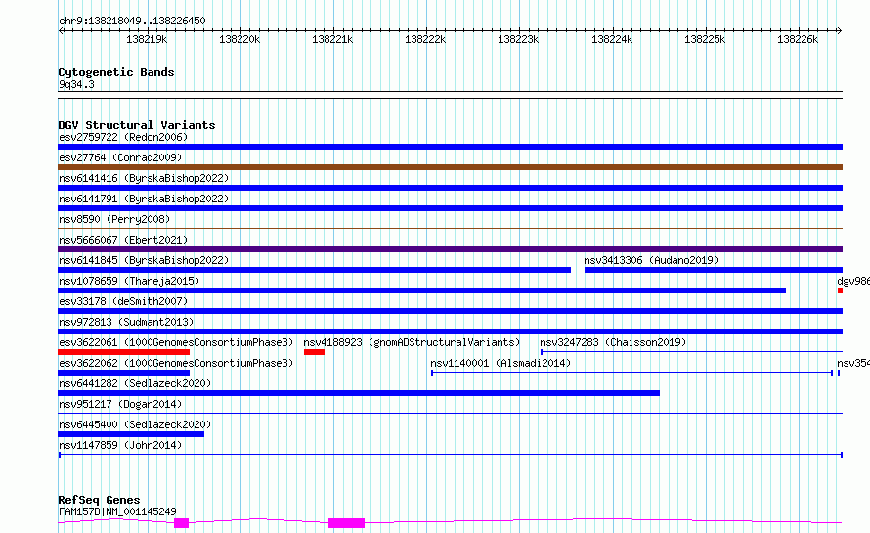Click the small magenta FAM157B exon
Image resolution: width=870 pixels, height=533 pixels.
[182, 523]
